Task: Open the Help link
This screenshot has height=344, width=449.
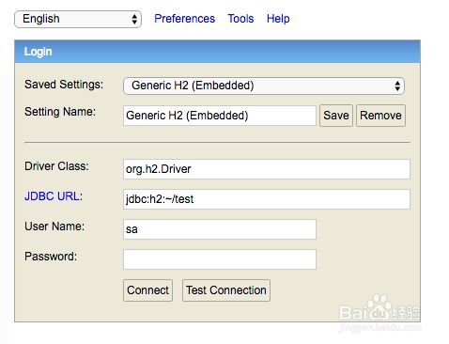Action: [x=278, y=19]
